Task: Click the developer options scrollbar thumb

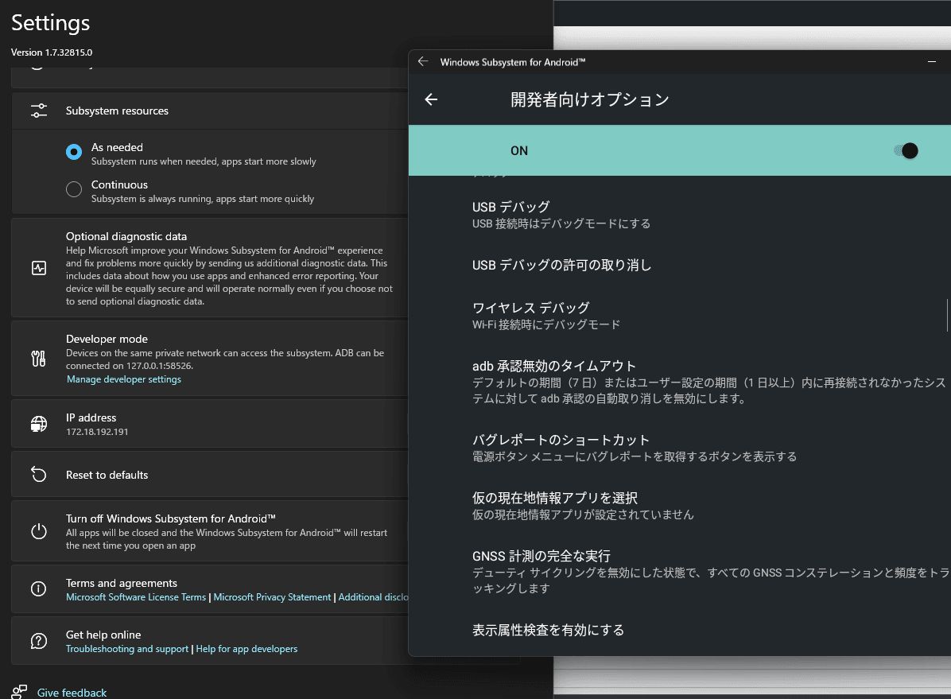Action: tap(947, 315)
